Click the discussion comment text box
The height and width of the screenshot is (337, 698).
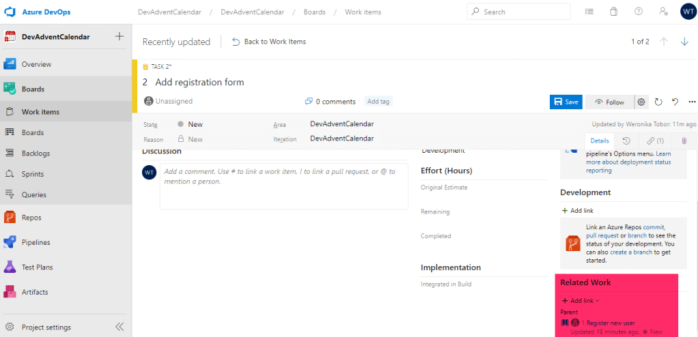click(x=283, y=186)
